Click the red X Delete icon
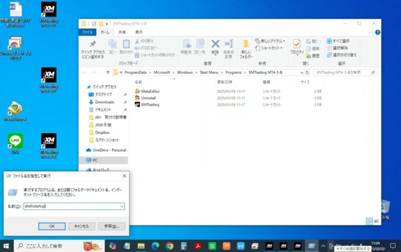Viewport: 401px width, 252px height. click(x=215, y=44)
